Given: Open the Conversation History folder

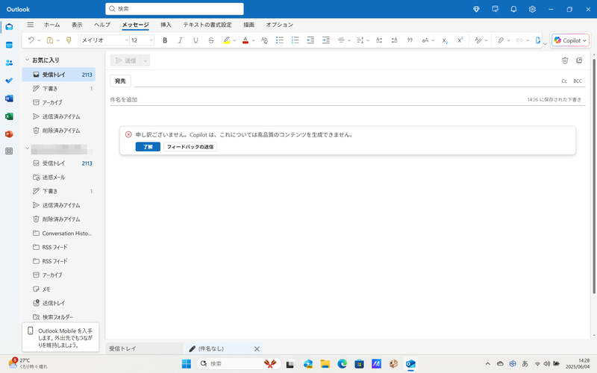Looking at the screenshot, I should click(x=59, y=233).
